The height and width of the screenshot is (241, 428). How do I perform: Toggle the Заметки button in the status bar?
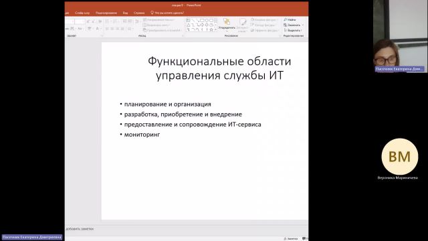291,239
